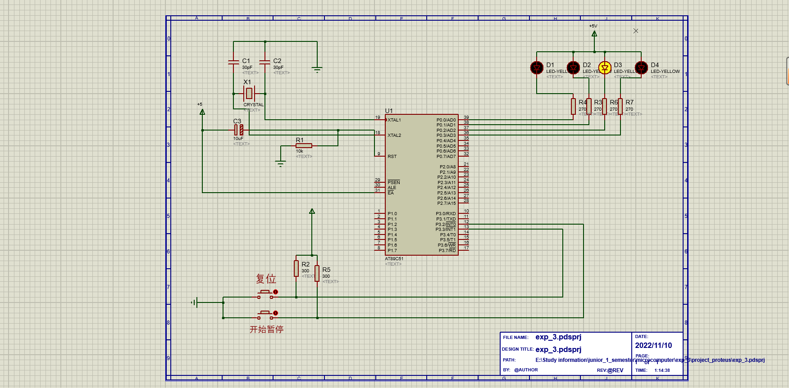Click pin number 19 on U1
Viewport: 789px width, 388px height.
(378, 117)
